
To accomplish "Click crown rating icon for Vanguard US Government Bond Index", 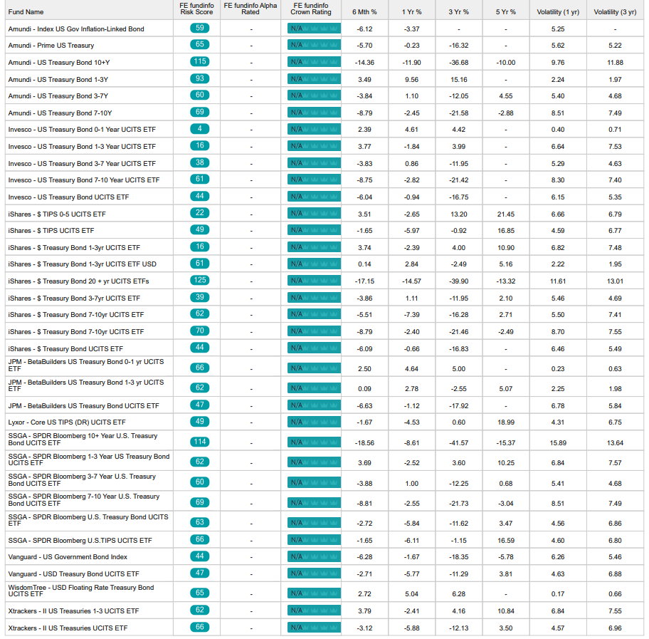I will [x=314, y=556].
